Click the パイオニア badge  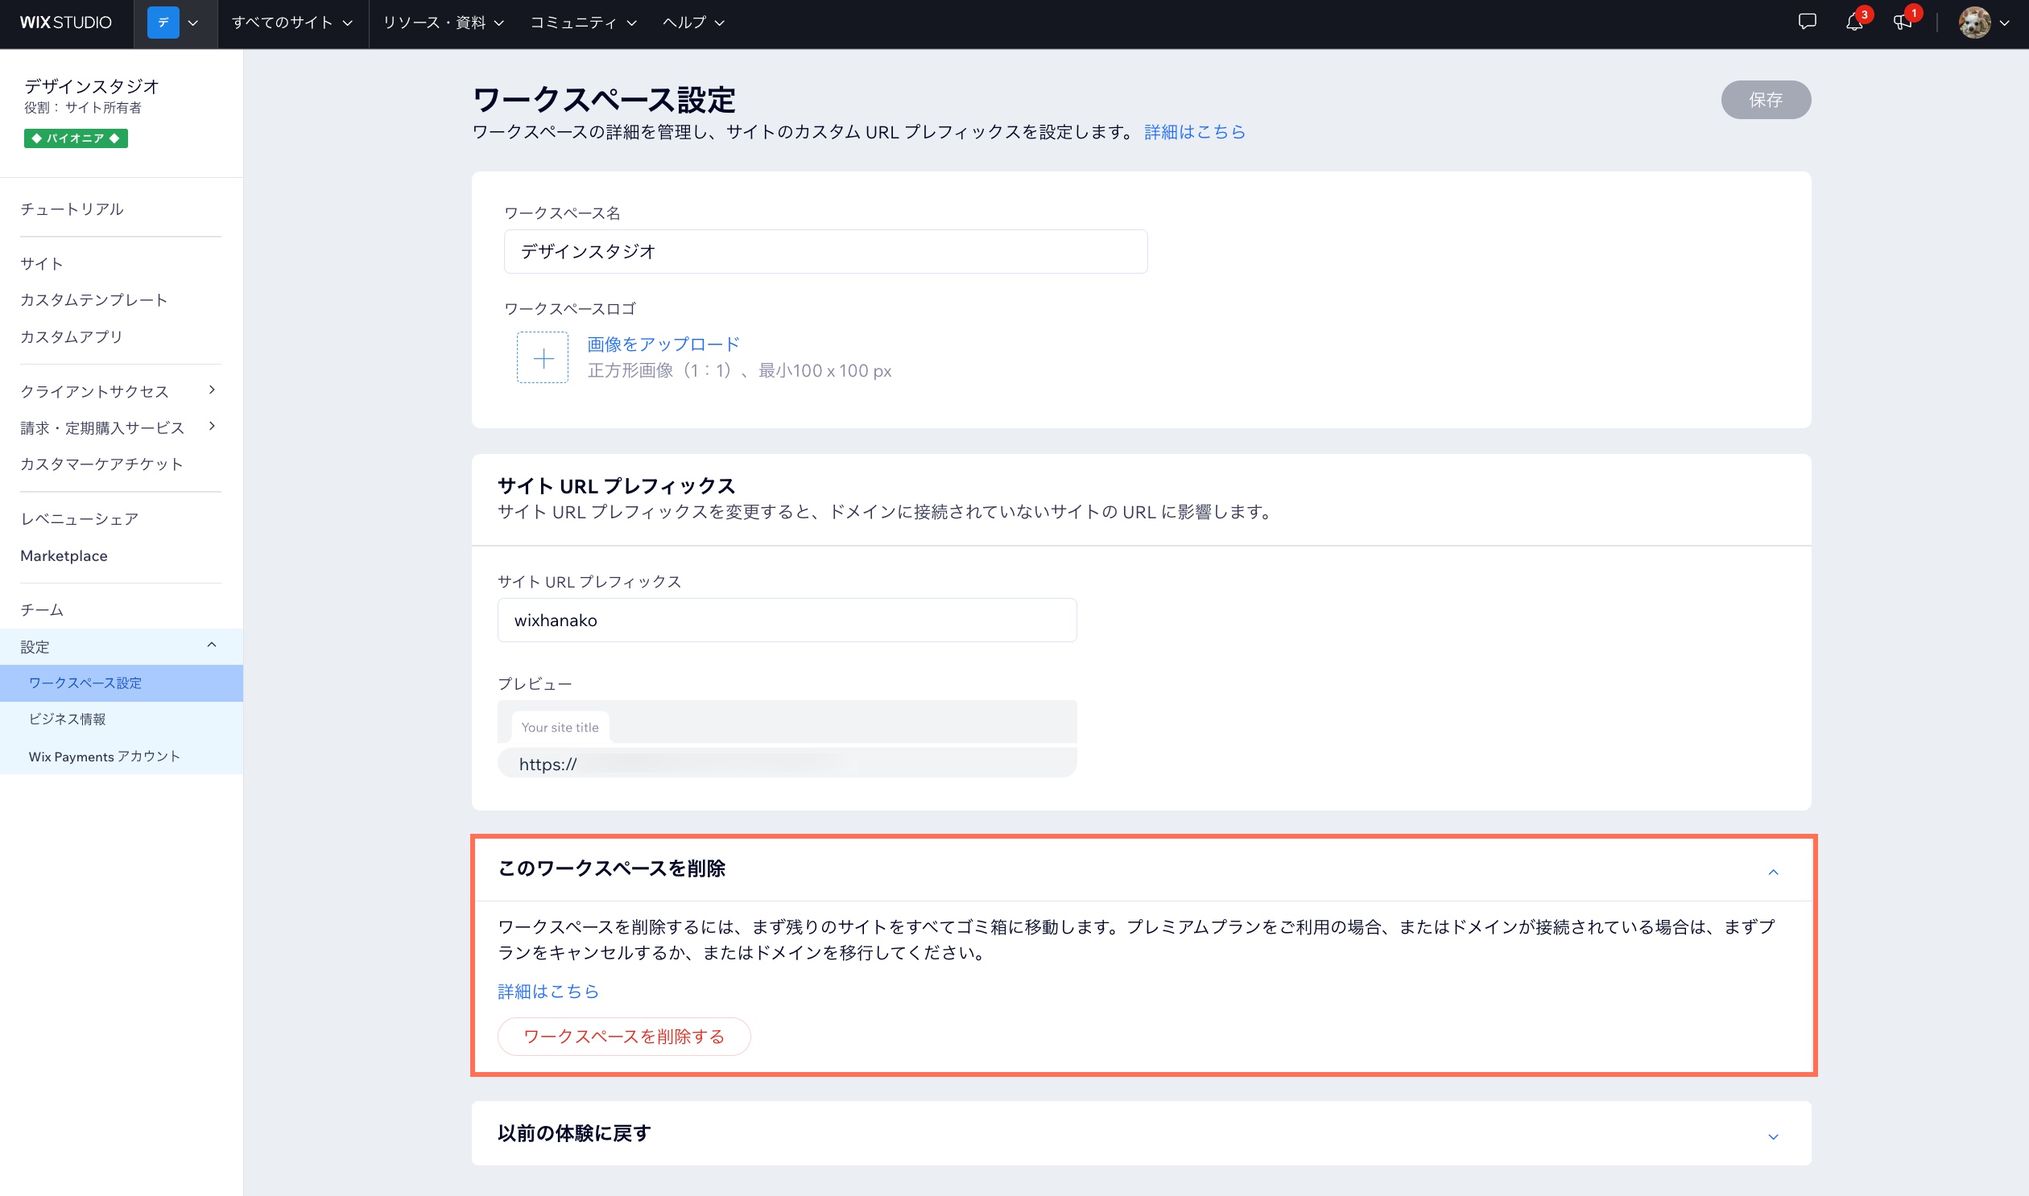[76, 138]
